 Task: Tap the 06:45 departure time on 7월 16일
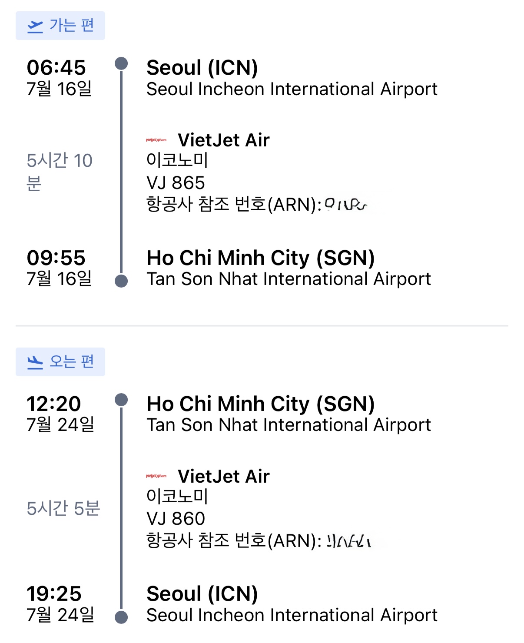[56, 68]
